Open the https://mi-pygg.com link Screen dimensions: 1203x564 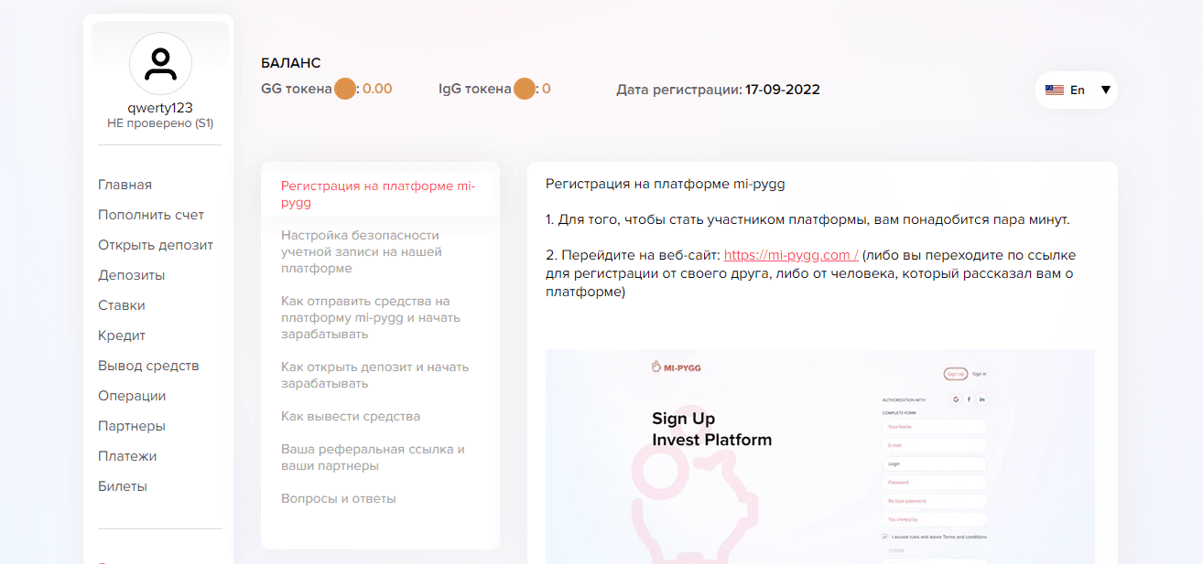791,255
